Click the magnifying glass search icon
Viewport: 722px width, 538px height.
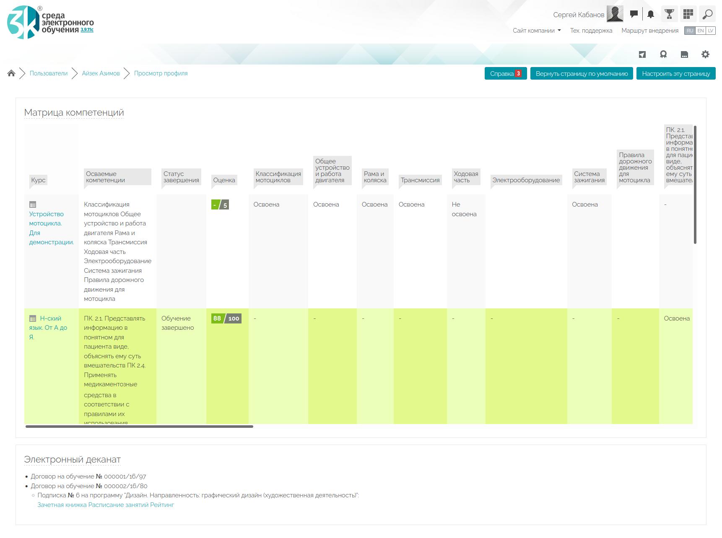pos(707,14)
